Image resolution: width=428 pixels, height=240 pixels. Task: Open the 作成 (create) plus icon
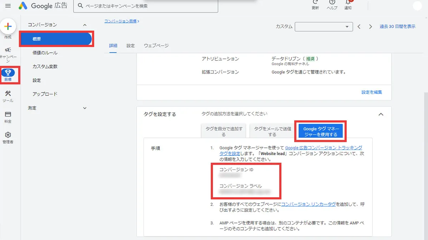[x=7, y=27]
